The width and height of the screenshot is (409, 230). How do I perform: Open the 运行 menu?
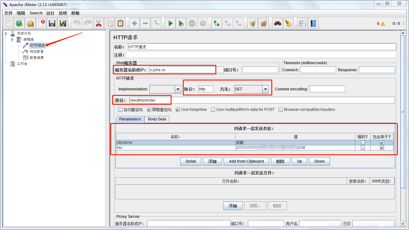tap(50, 13)
